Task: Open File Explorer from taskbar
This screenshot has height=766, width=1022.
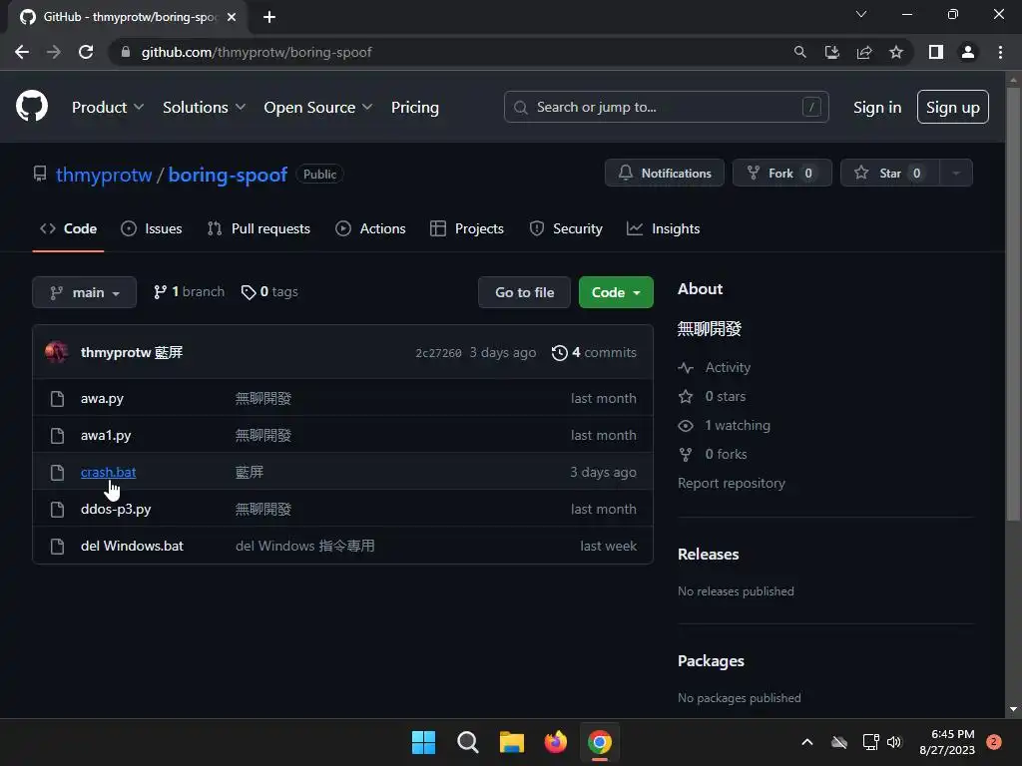Action: (512, 742)
